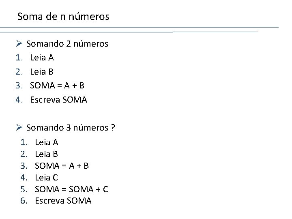Select the "Somando 2 números" heading text

coord(67,43)
